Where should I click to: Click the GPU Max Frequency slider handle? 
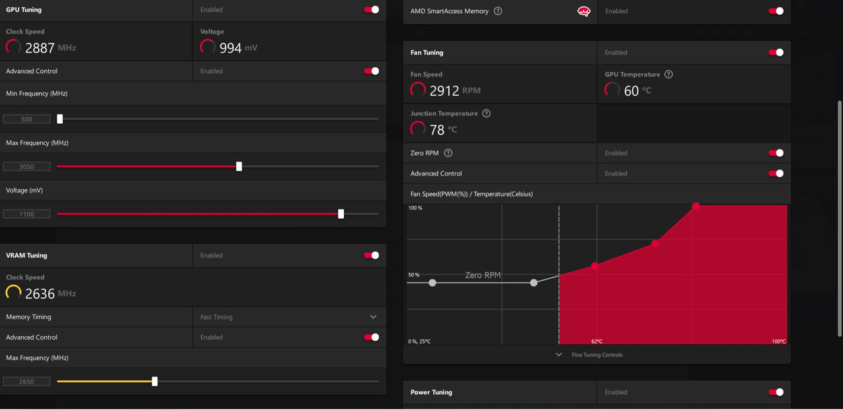click(239, 167)
